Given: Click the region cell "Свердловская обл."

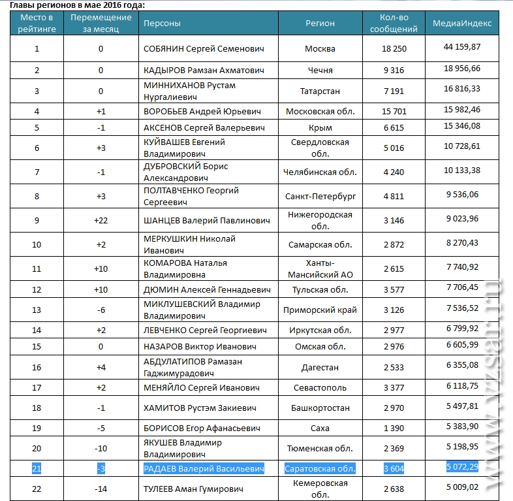Looking at the screenshot, I should (320, 148).
